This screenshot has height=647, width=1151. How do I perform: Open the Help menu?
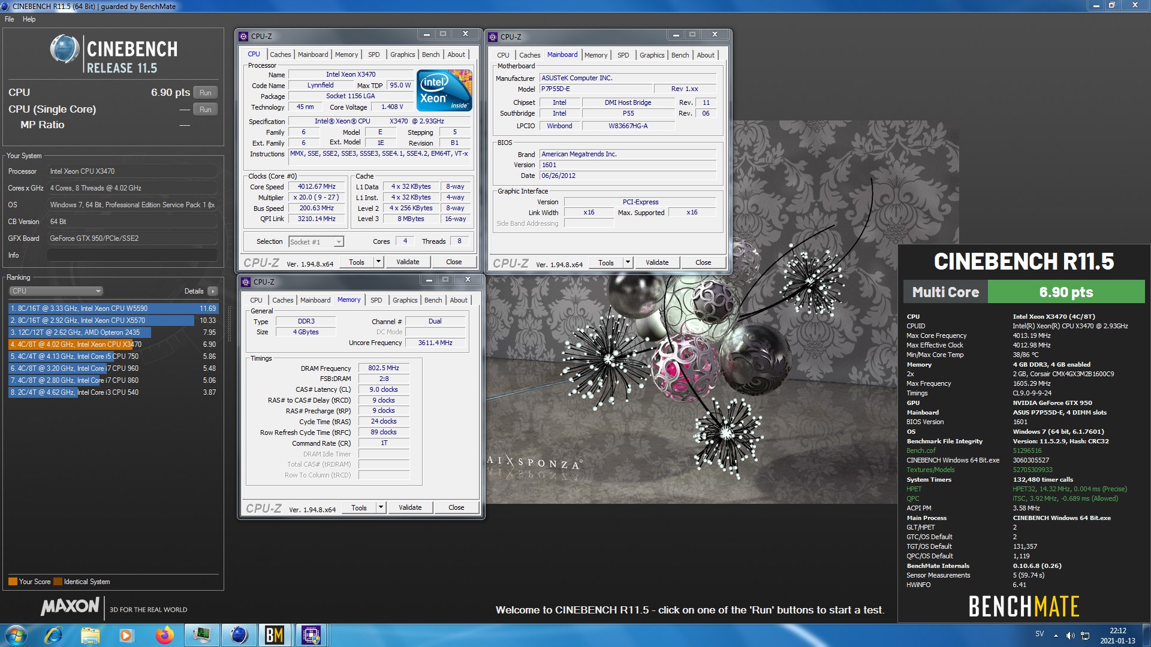click(x=29, y=19)
